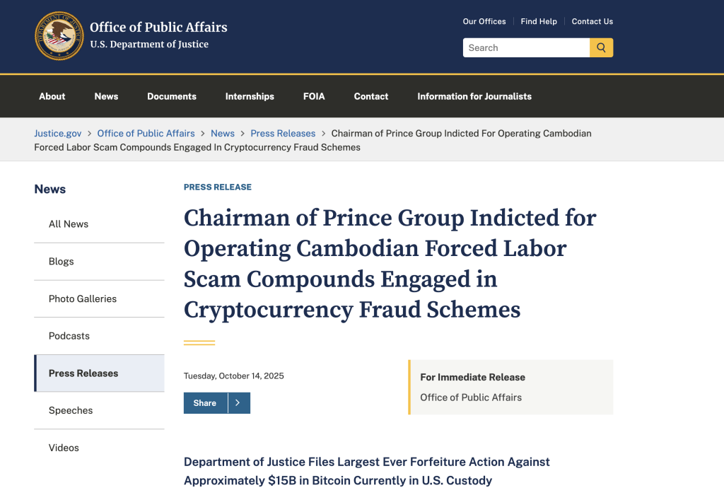Navigate to Justice.gov via the breadcrumb
This screenshot has width=724, height=500.
(x=57, y=133)
